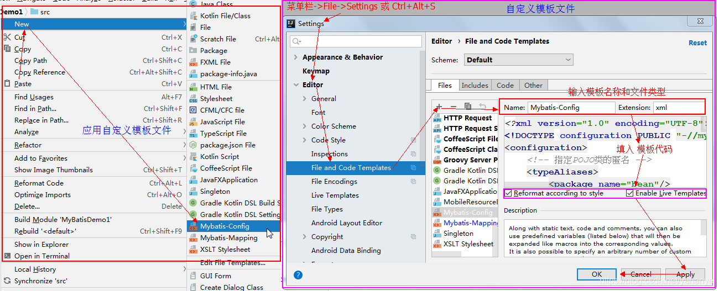Click the OK button in Settings
The width and height of the screenshot is (719, 291).
[596, 274]
